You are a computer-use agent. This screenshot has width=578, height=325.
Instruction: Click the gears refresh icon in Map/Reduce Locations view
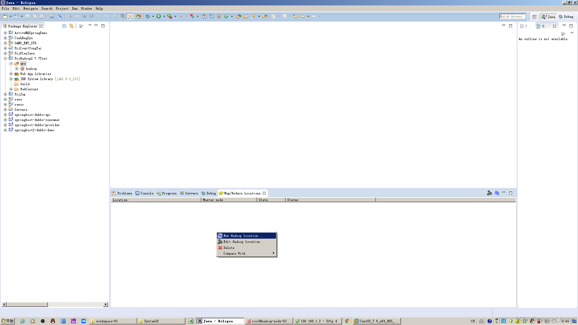489,193
